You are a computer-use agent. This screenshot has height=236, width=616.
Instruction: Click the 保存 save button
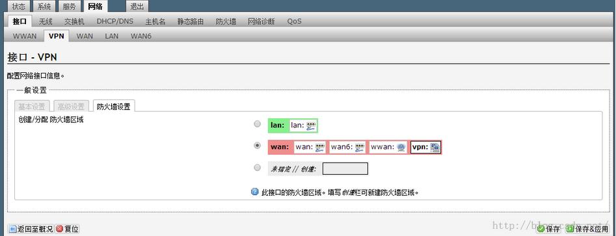coord(549,229)
